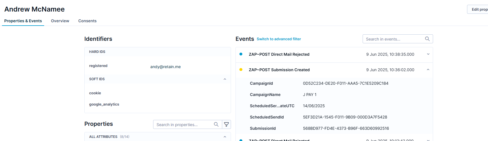Open the properties filter funnel icon

(x=226, y=124)
